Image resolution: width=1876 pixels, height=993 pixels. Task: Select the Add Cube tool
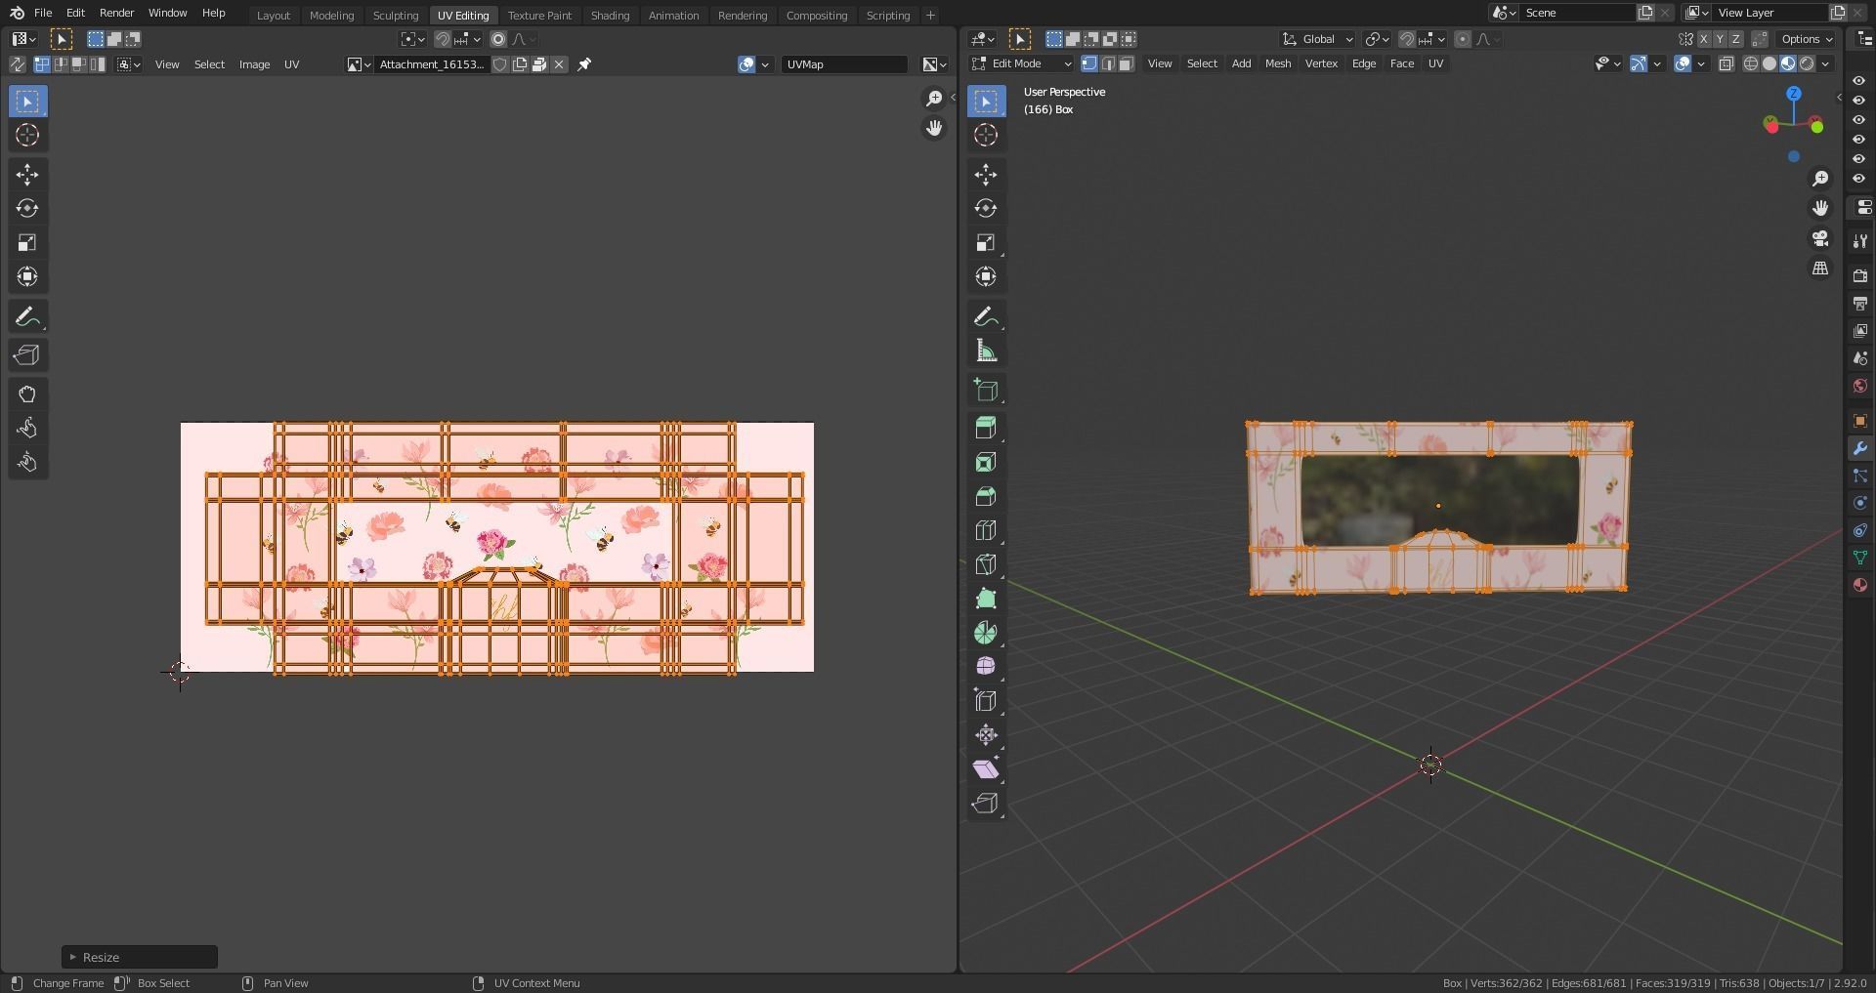point(986,391)
